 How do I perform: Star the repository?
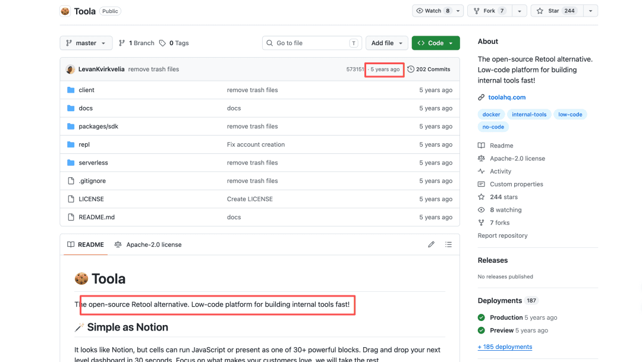557,11
